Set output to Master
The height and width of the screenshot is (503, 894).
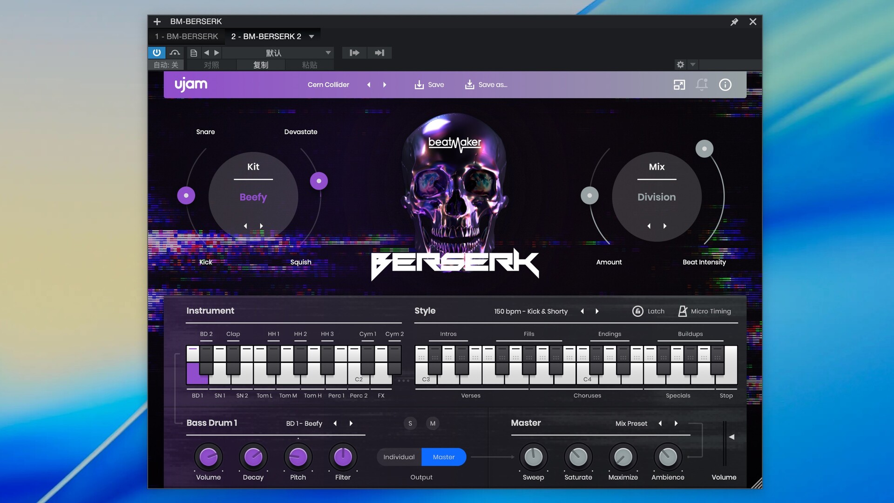point(444,457)
